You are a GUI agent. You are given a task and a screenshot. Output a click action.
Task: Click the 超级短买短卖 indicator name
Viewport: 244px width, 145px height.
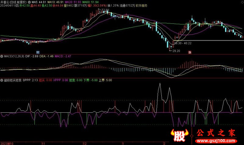[x=13, y=80]
